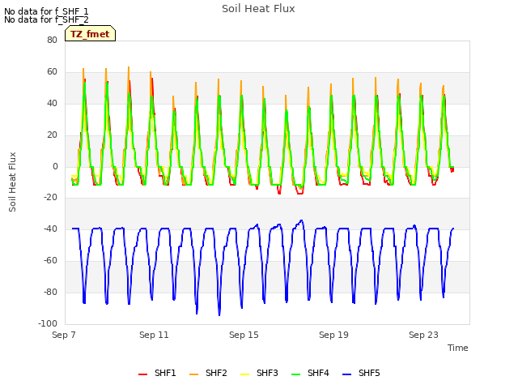This screenshot has height=389, width=518.
Task: Click the -60 y-axis tick label
Action: pos(50,260)
